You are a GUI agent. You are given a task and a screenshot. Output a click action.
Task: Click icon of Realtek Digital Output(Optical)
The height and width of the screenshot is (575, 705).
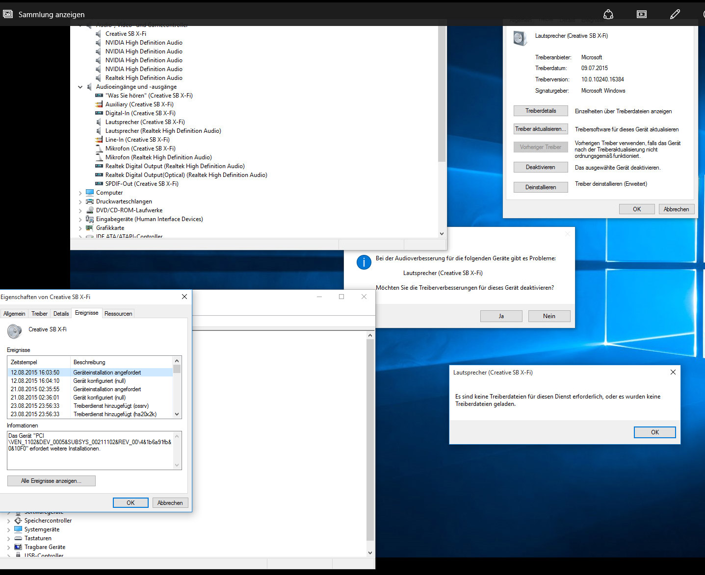click(x=99, y=175)
